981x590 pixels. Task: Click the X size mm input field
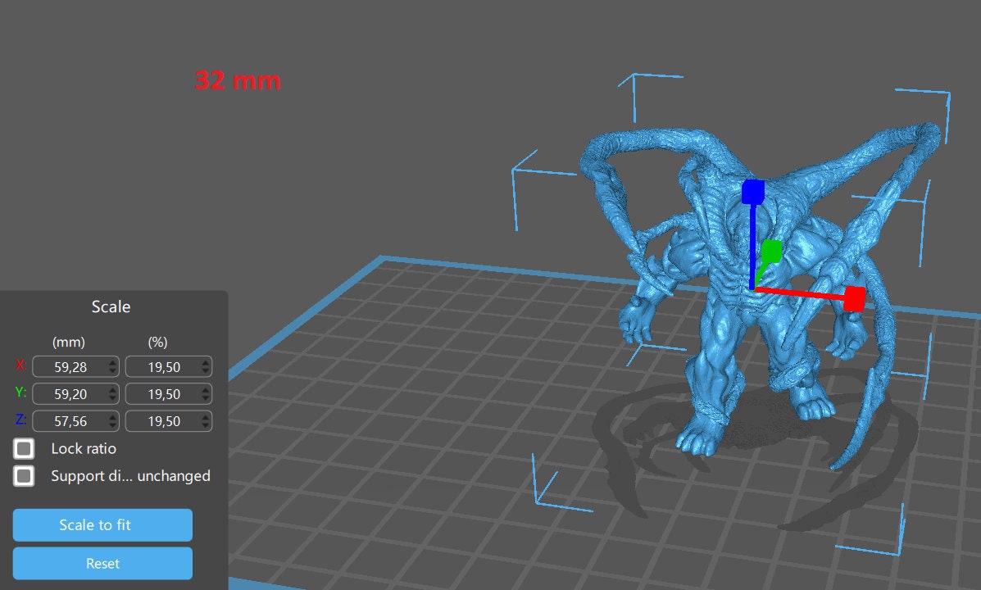69,367
